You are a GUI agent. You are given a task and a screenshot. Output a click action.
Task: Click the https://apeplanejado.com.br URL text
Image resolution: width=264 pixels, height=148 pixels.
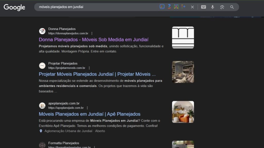[x=66, y=108]
